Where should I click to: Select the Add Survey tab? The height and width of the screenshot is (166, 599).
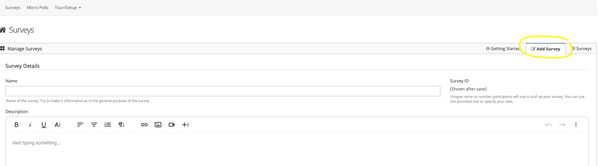tap(546, 49)
